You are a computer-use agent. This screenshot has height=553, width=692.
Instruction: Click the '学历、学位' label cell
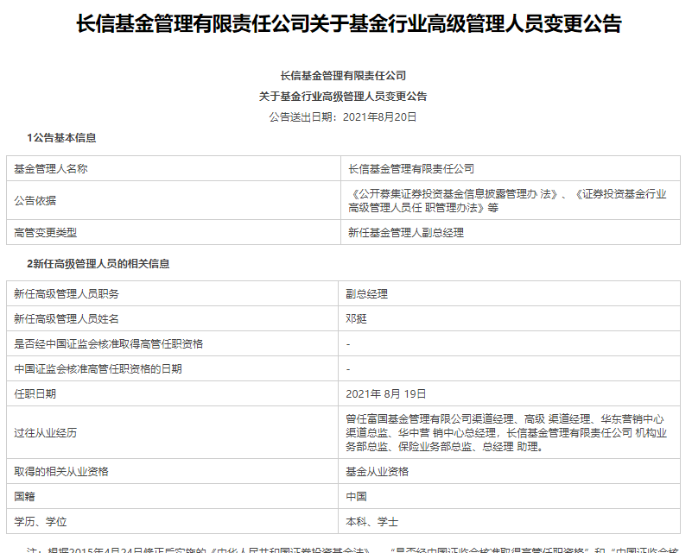(172, 521)
